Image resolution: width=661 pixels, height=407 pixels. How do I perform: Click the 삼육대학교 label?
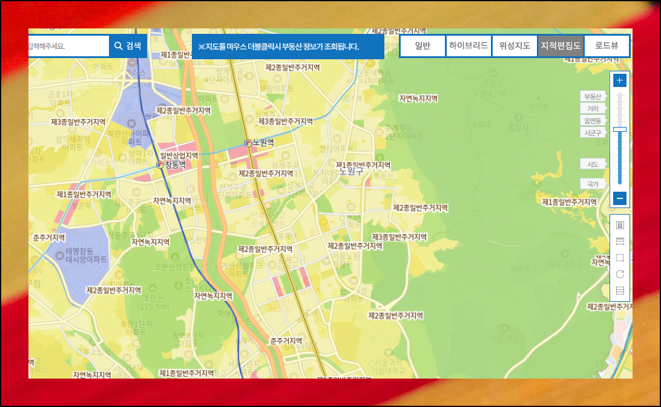(565, 264)
